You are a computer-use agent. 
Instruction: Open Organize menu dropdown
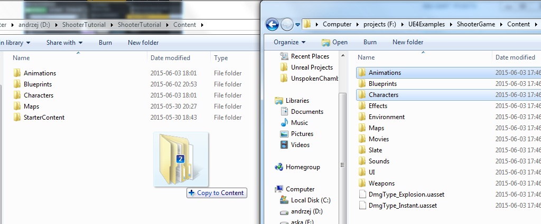coord(290,42)
